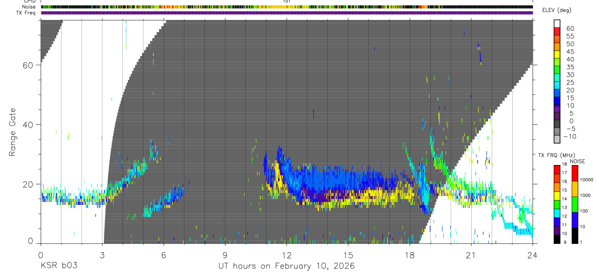The height and width of the screenshot is (276, 599).
Task: Pick the red segment of the ELEV colorbar
Action: tap(557, 32)
